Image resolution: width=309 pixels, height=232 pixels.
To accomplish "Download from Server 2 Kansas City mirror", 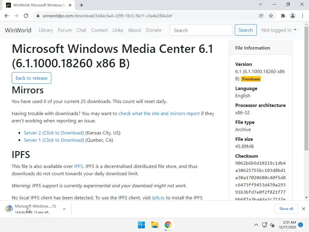I will click(54, 133).
